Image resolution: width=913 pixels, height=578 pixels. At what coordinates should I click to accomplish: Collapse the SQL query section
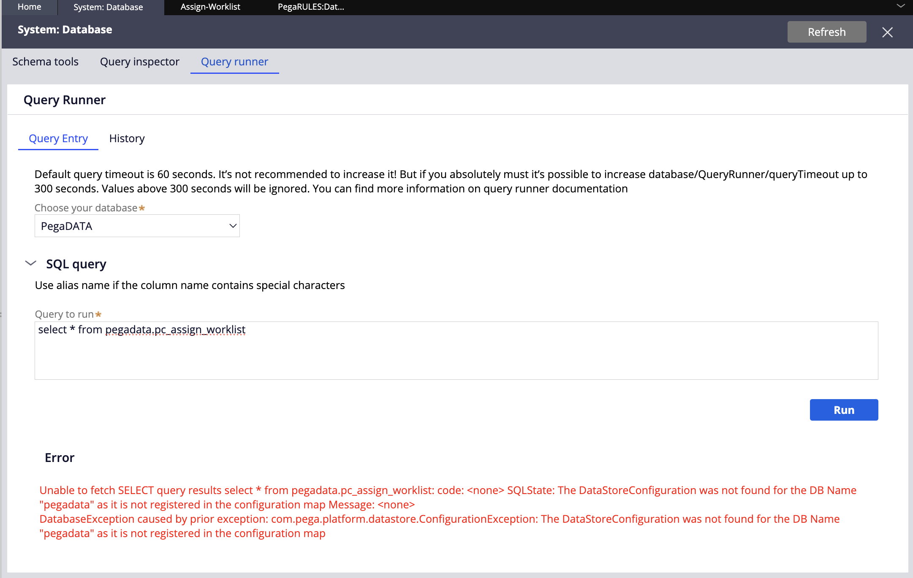30,263
